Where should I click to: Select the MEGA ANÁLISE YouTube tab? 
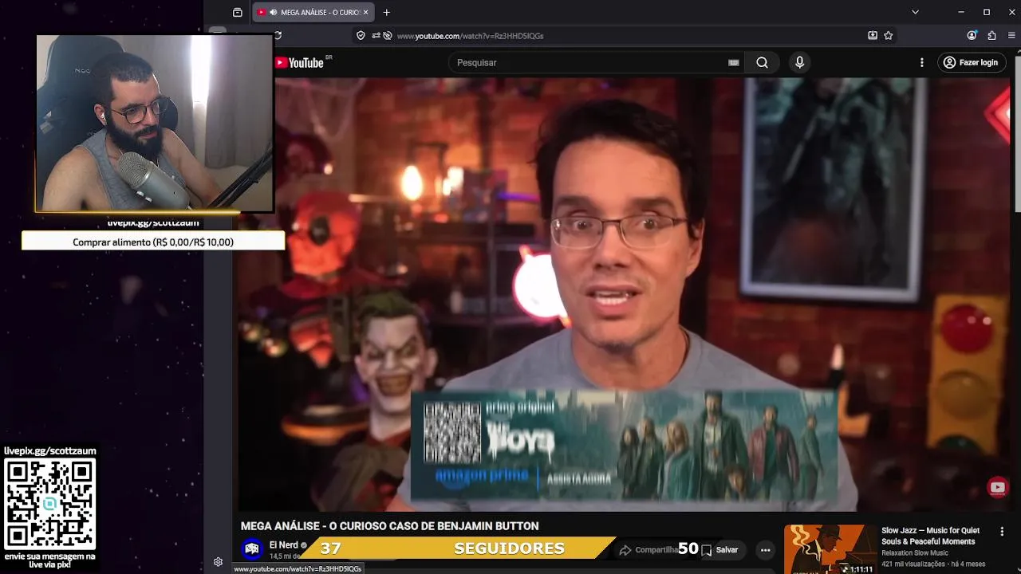[313, 13]
